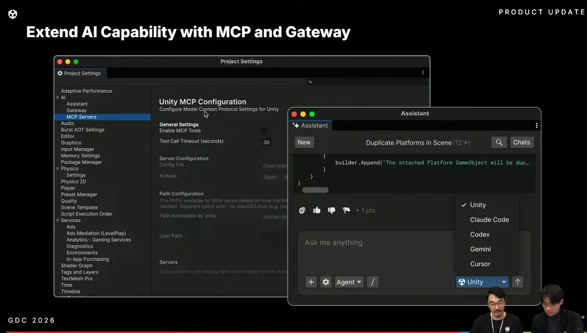Click the horizontal scrollbar under code block

tap(315, 190)
